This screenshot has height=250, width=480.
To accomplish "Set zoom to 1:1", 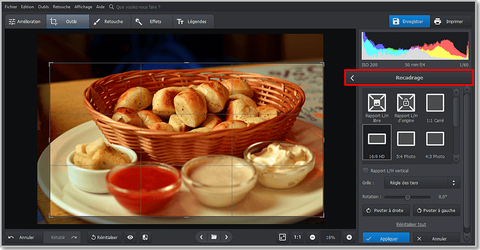I will (x=297, y=237).
